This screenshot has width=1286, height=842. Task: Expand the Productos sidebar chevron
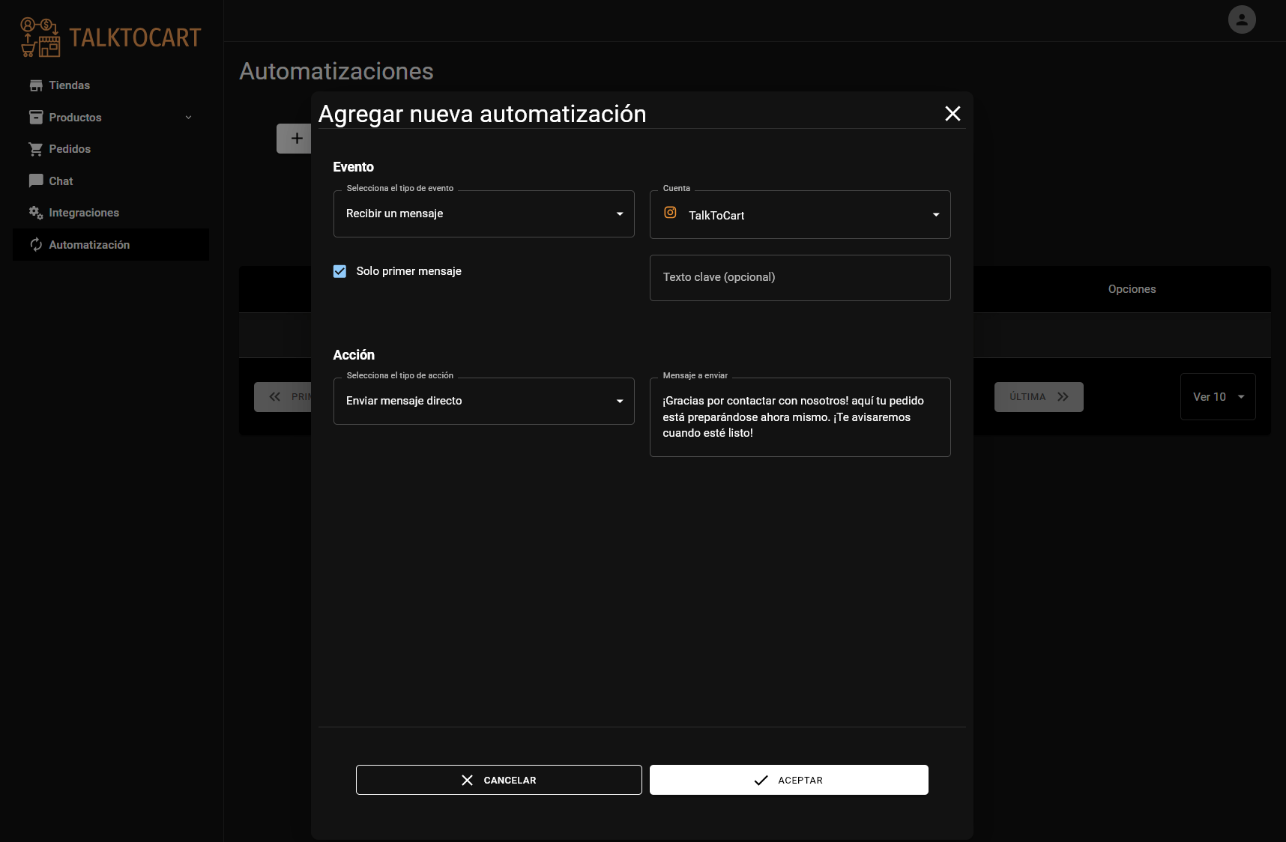click(188, 118)
